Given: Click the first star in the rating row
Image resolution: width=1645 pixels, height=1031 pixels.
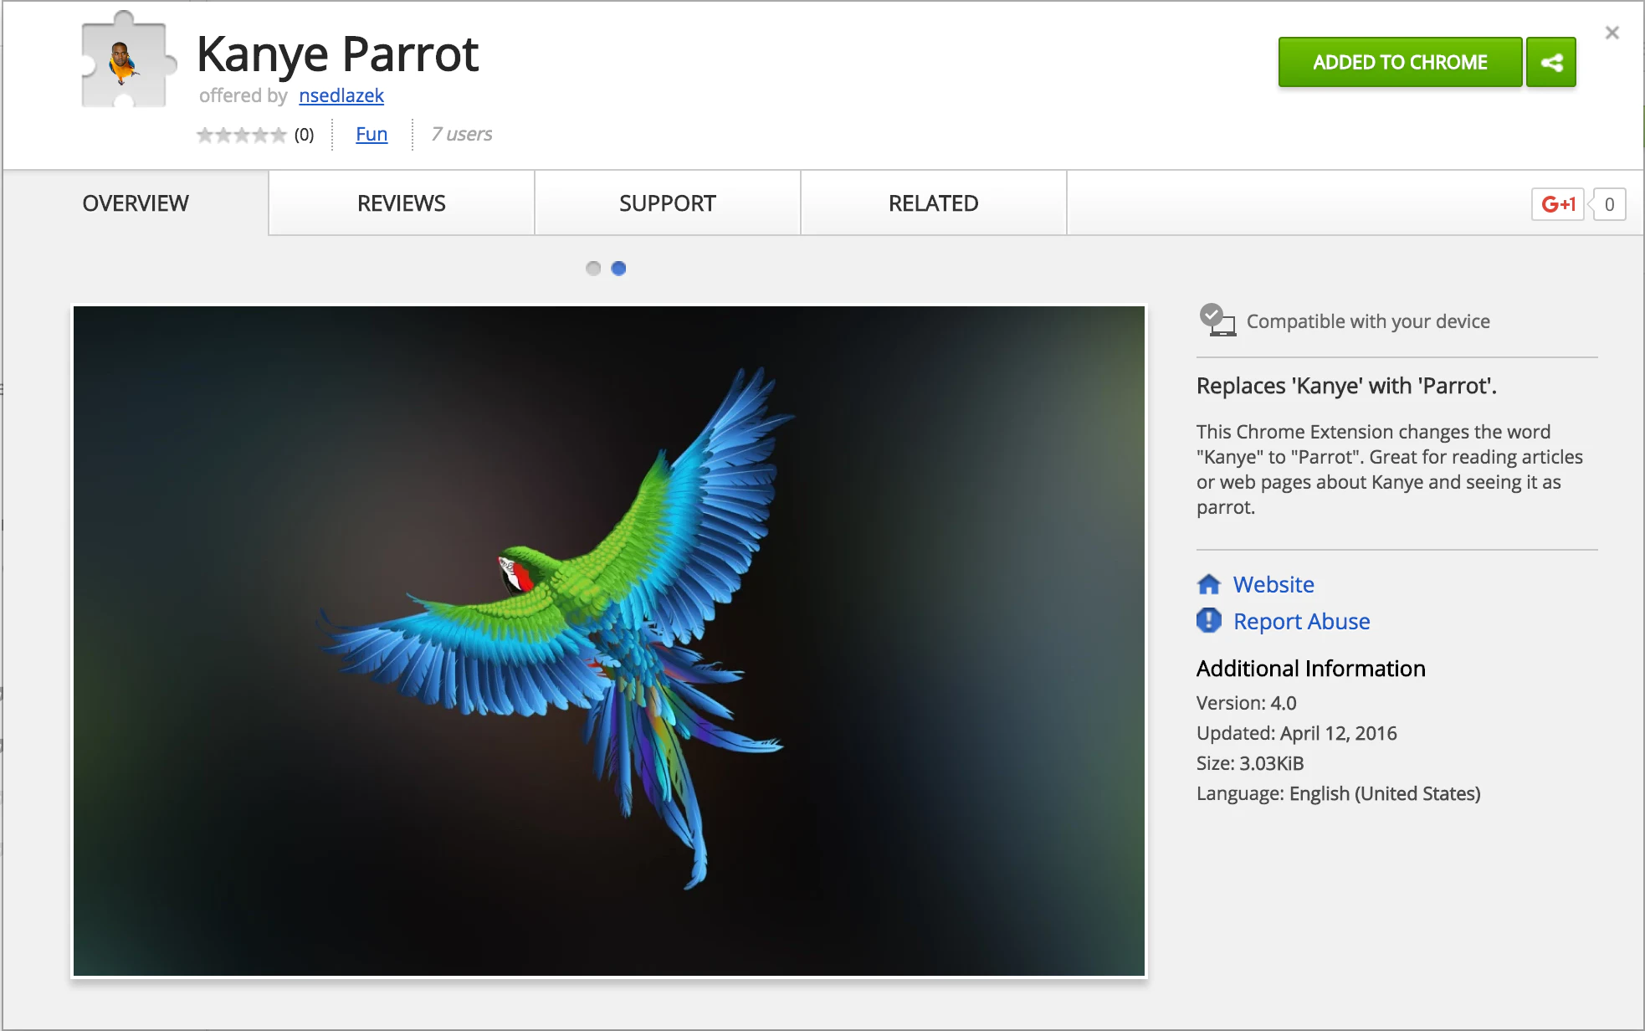Looking at the screenshot, I should coord(203,134).
